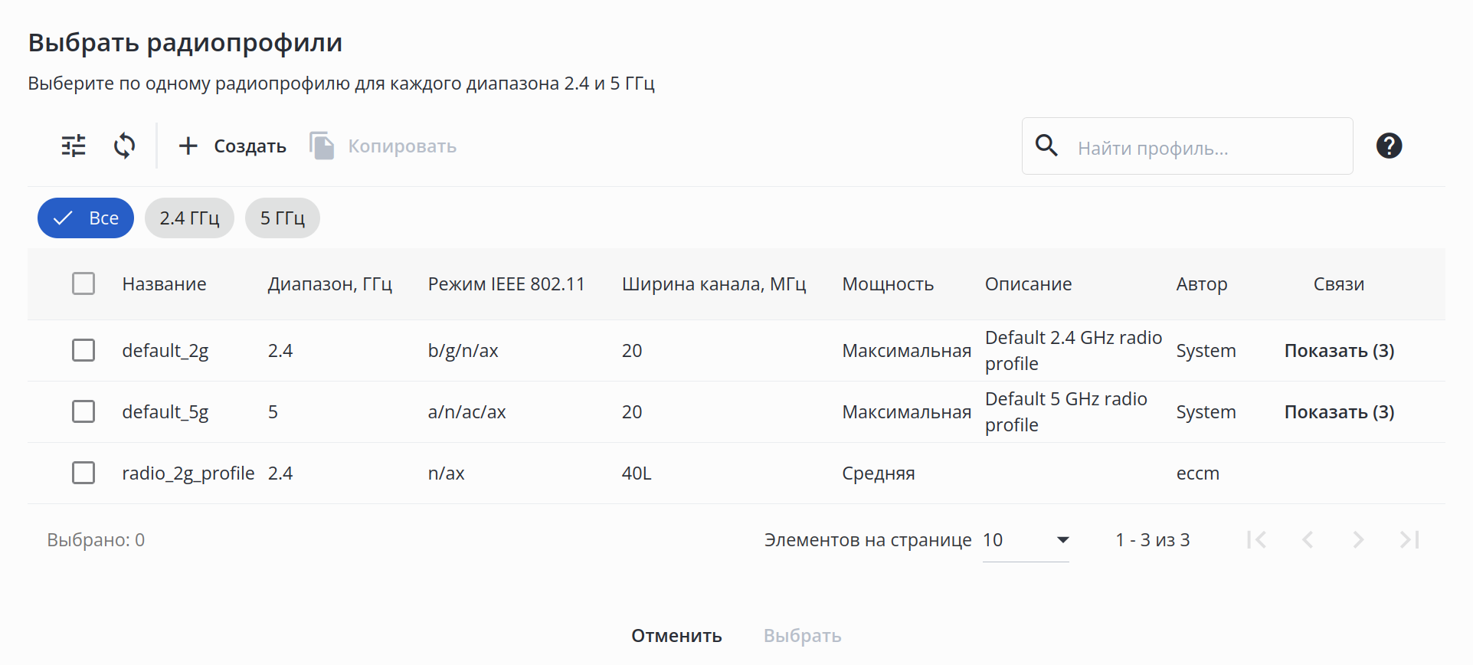Check the radio_2g_profile row checkbox
1473x665 pixels.
click(83, 473)
